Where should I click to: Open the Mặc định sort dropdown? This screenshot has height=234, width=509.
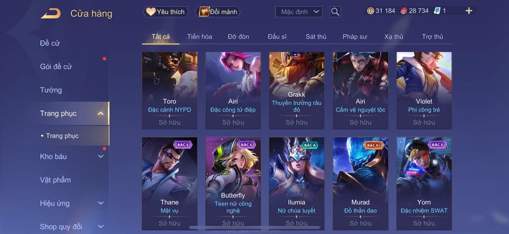tap(299, 12)
